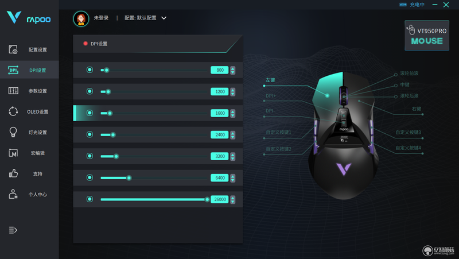Select the 26000 DPI radio button
Image resolution: width=459 pixels, height=259 pixels.
click(x=90, y=199)
